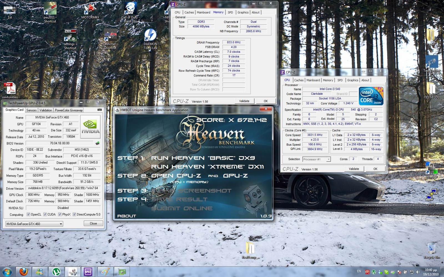Click OK in processor CPU-Z window
The height and width of the screenshot is (277, 444).
(375, 169)
